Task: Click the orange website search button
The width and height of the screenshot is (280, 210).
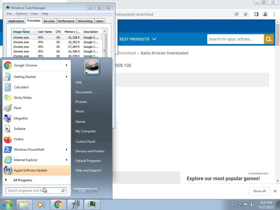Action: pos(269,39)
